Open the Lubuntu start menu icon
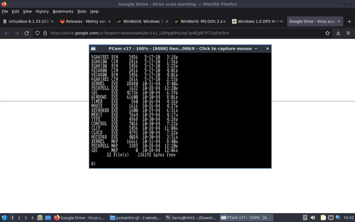355x222 pixels. pyautogui.click(x=4, y=218)
